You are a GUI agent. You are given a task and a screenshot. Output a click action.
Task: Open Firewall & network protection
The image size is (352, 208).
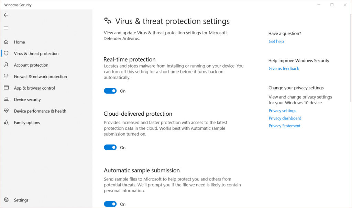coord(40,76)
